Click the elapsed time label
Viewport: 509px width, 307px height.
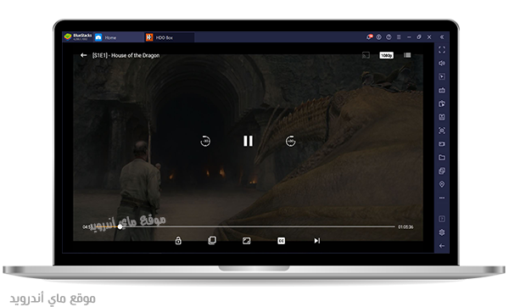click(x=87, y=226)
